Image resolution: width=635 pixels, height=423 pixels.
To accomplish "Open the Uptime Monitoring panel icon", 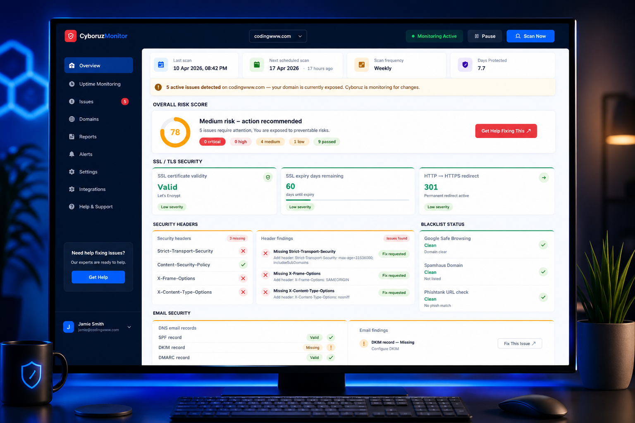I will pyautogui.click(x=72, y=84).
